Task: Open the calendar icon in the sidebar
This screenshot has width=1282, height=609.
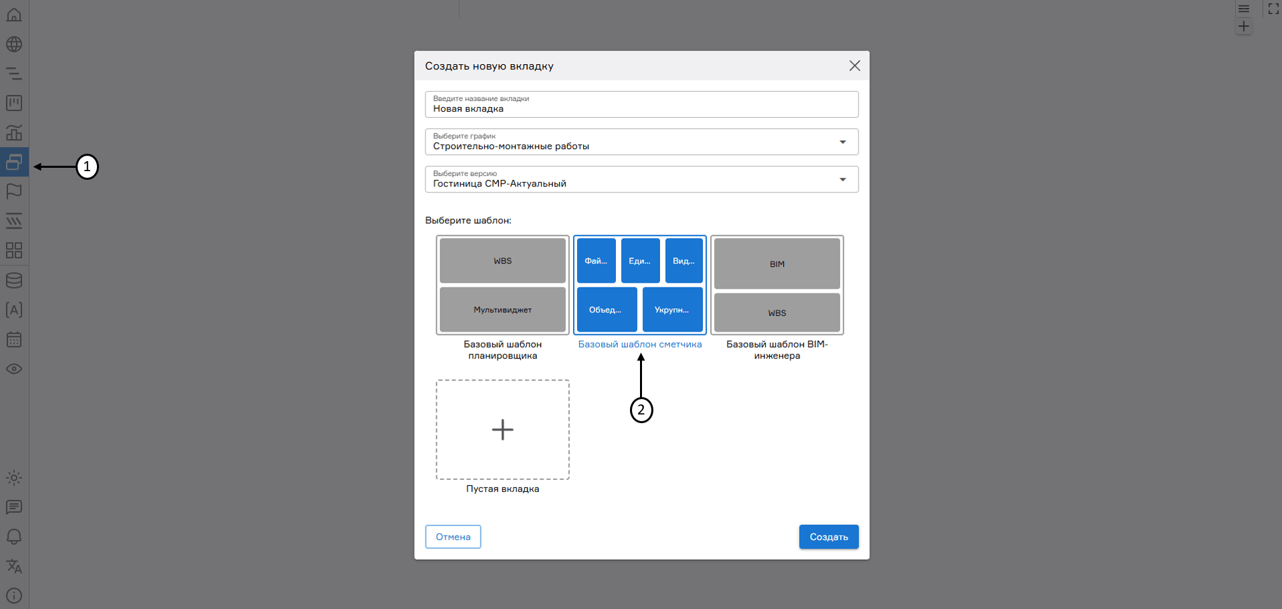Action: [14, 340]
